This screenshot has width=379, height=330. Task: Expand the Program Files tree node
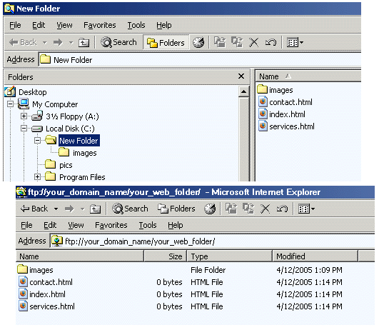[37, 177]
